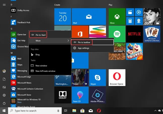The height and width of the screenshot is (114, 163).
Task: Click the letter D list header
Action: (11, 5)
